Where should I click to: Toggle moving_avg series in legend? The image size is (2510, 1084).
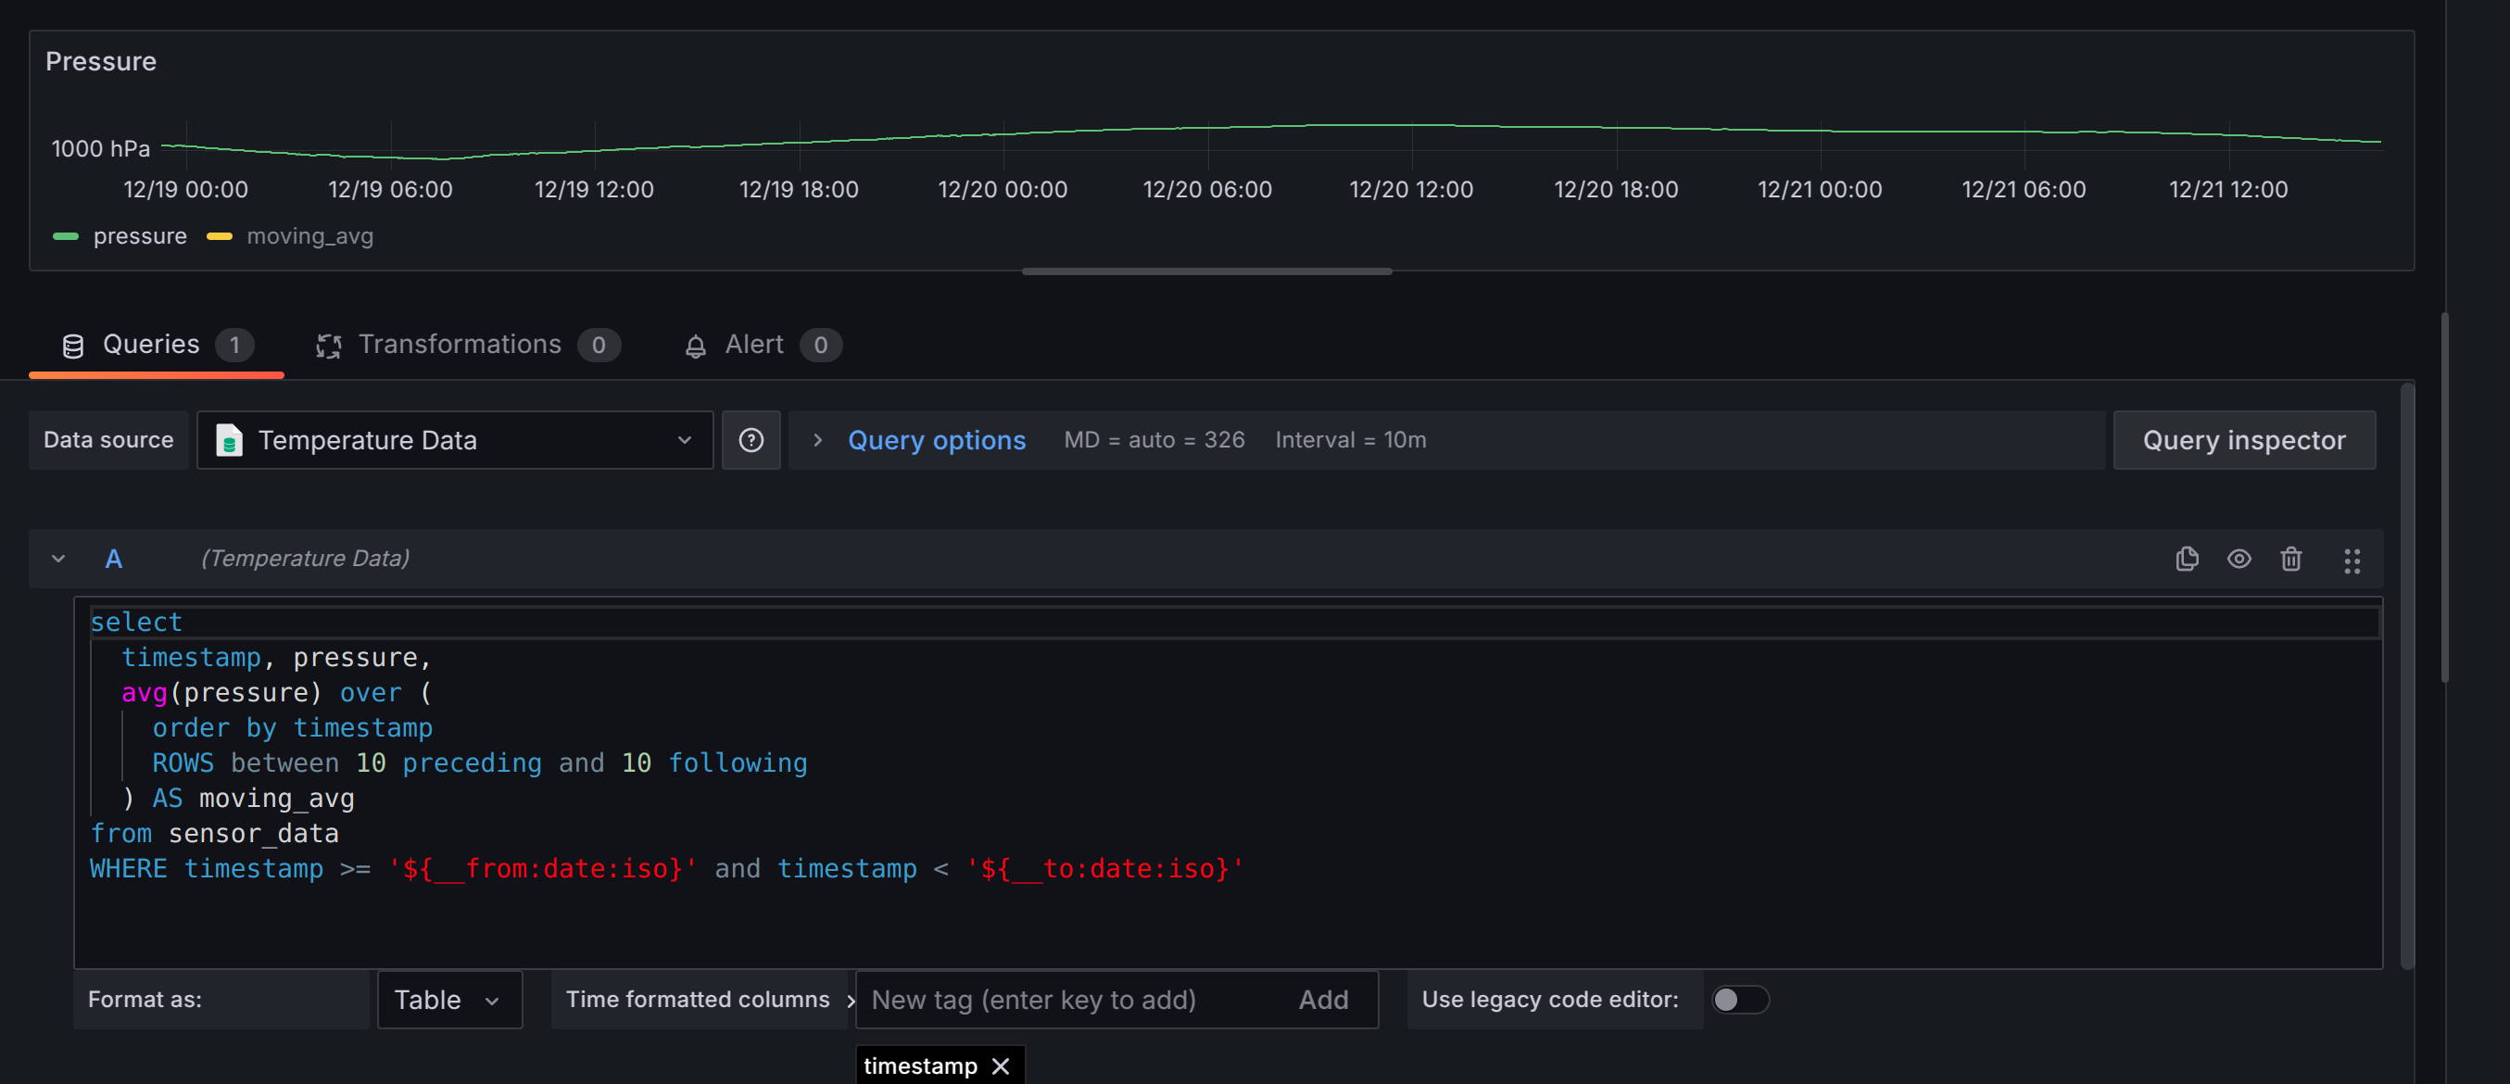tap(309, 236)
